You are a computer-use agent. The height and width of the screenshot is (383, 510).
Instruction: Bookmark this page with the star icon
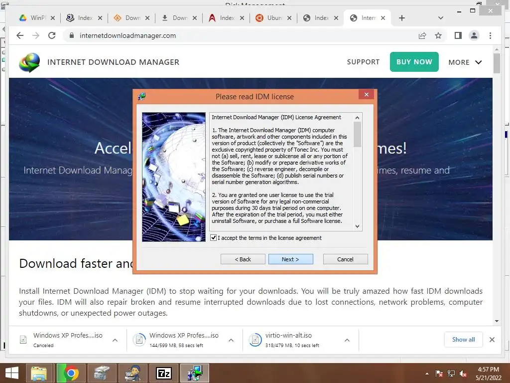tap(438, 35)
